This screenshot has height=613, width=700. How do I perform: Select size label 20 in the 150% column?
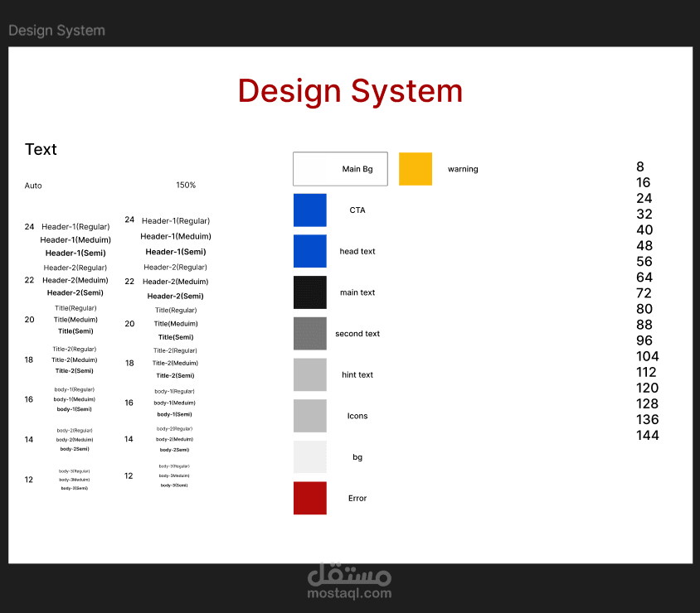pyautogui.click(x=129, y=324)
